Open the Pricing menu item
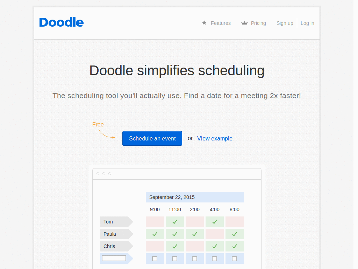The height and width of the screenshot is (269, 358). (x=258, y=23)
